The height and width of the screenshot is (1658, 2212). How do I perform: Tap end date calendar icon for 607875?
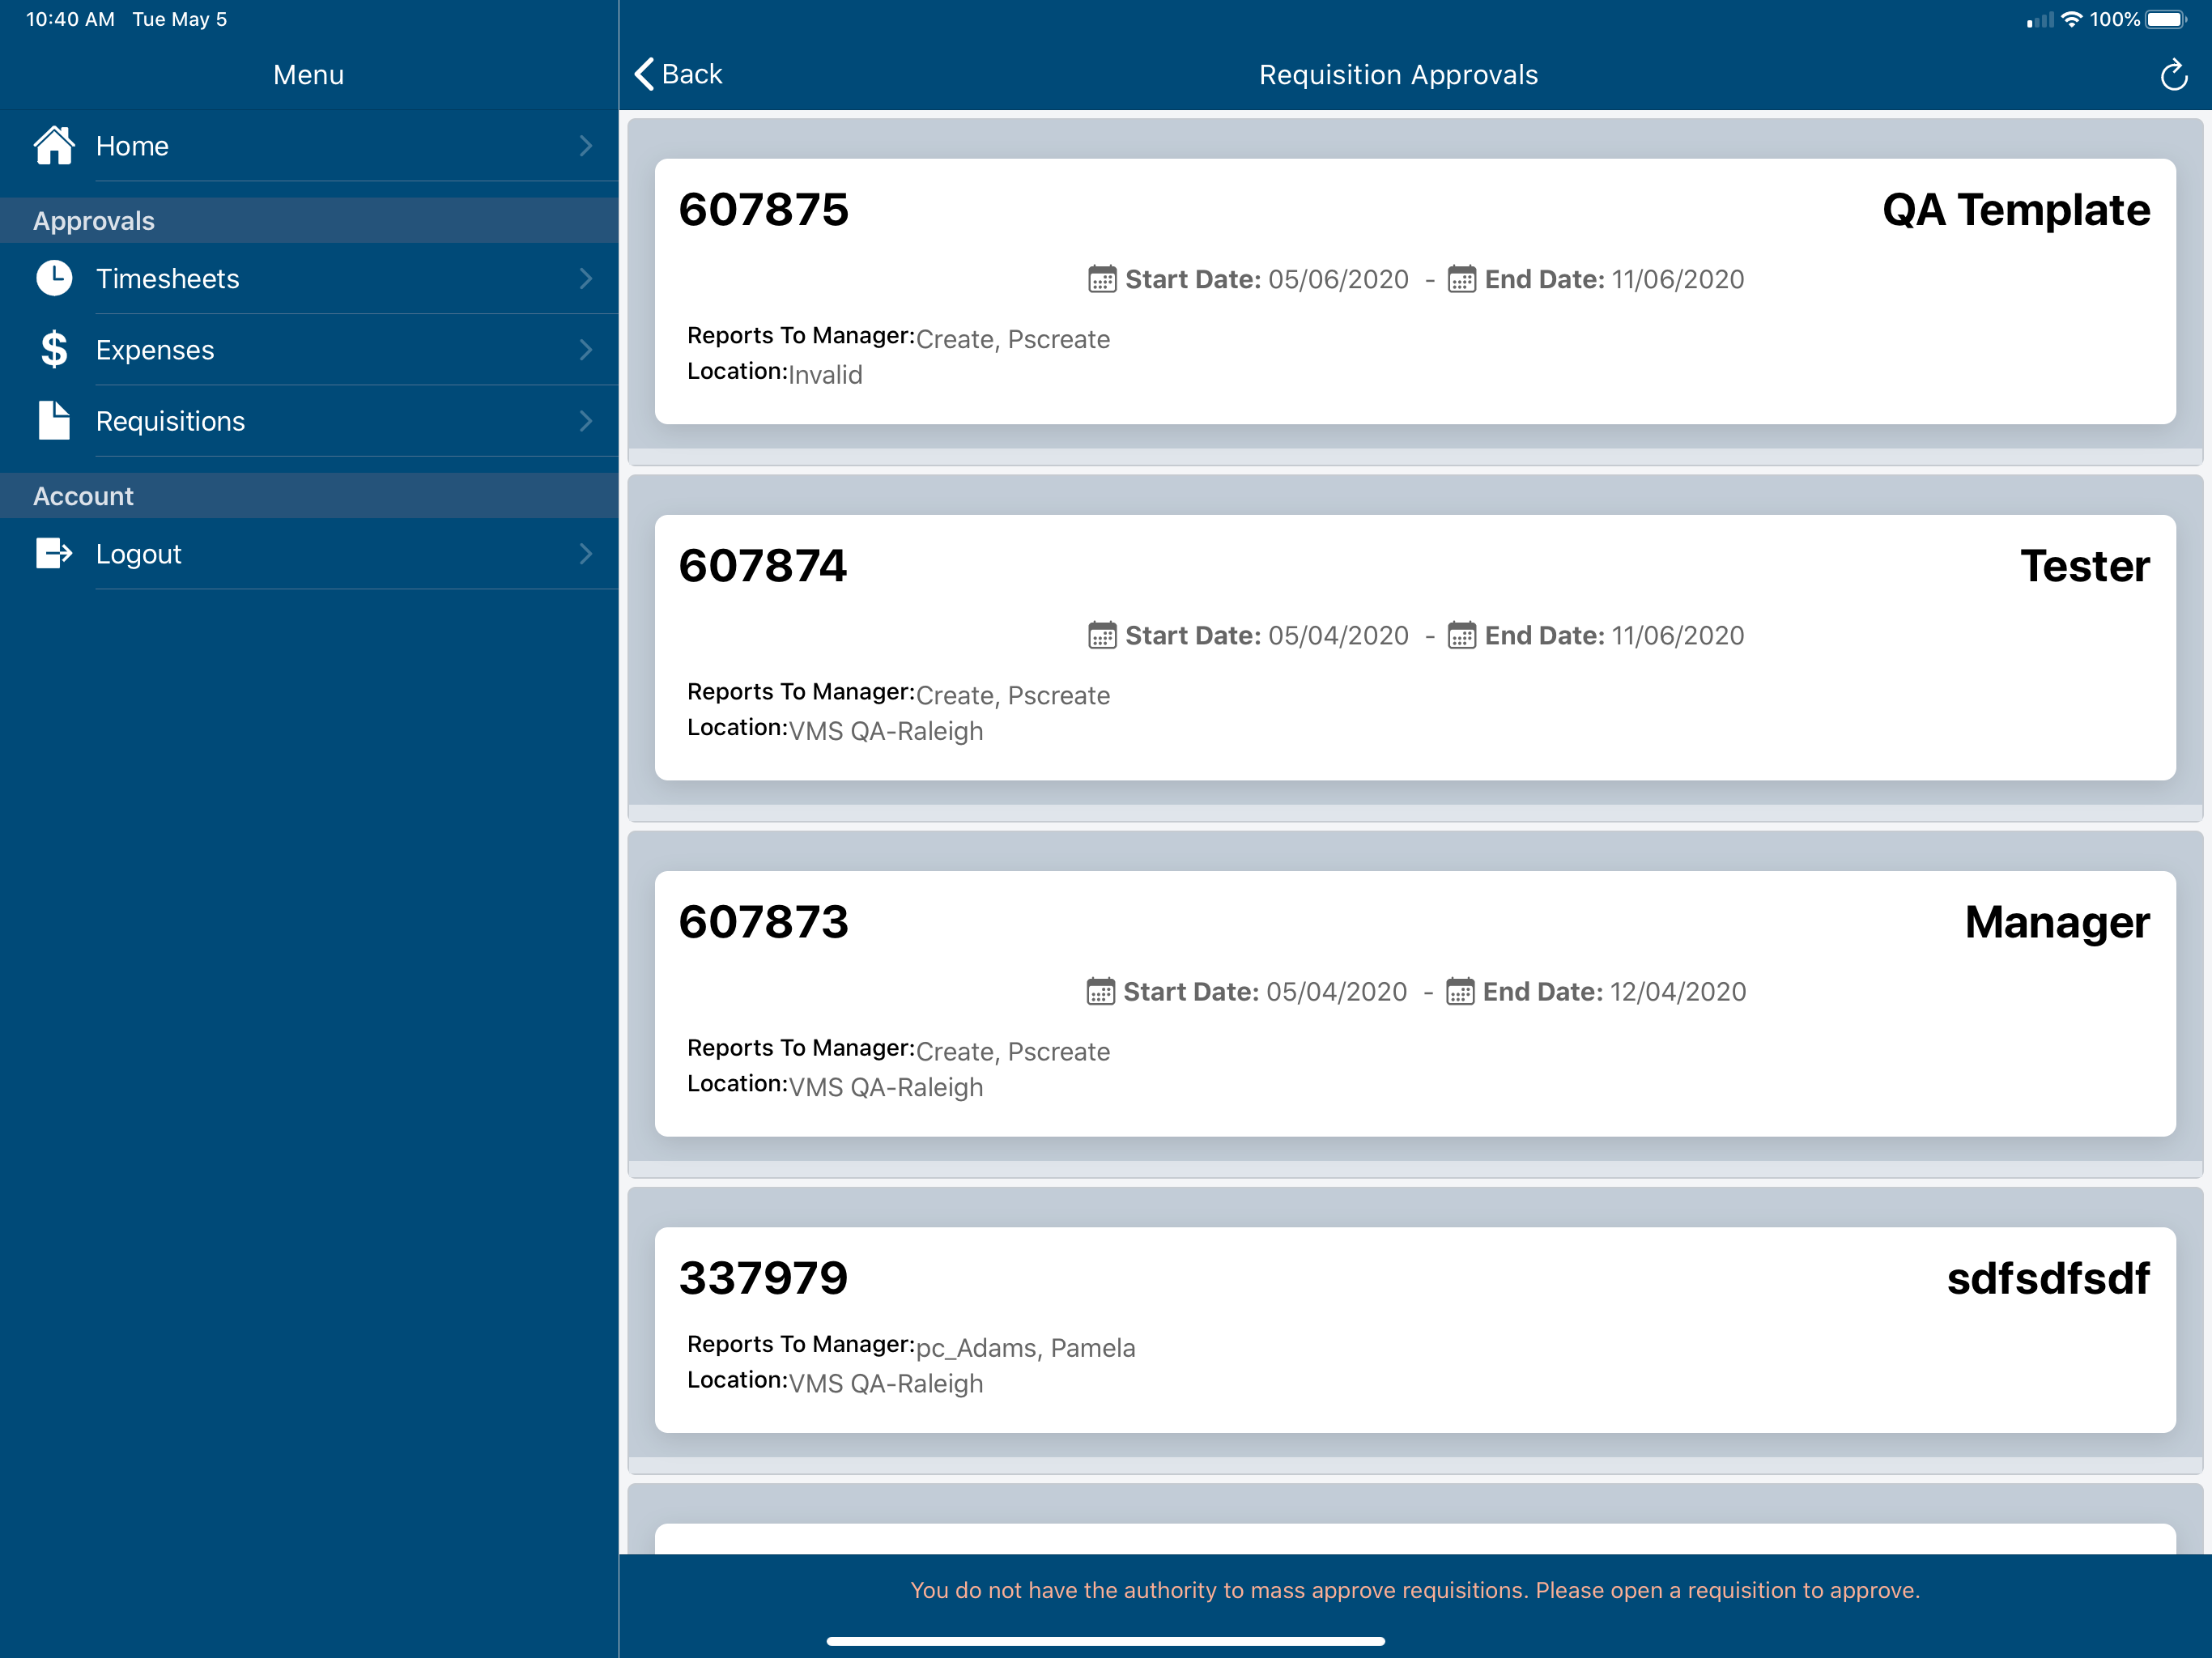(x=1461, y=279)
